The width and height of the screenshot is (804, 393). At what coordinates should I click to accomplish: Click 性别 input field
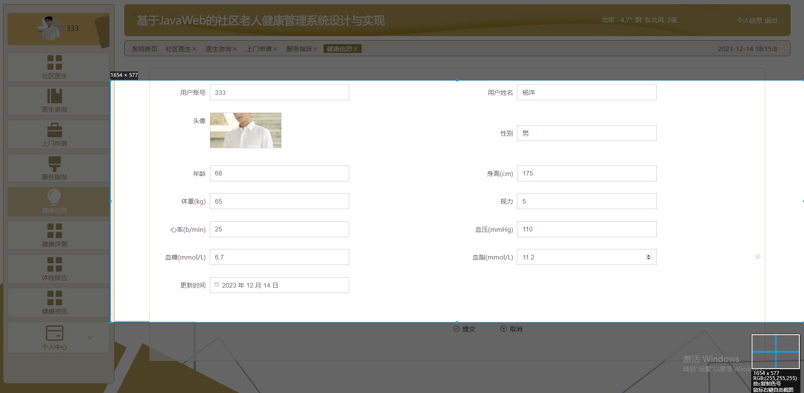(587, 133)
